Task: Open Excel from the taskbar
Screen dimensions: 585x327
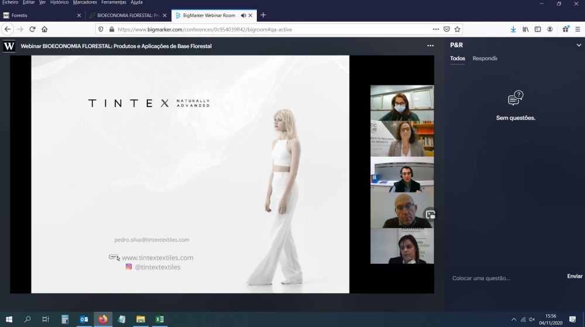Action: [x=160, y=319]
